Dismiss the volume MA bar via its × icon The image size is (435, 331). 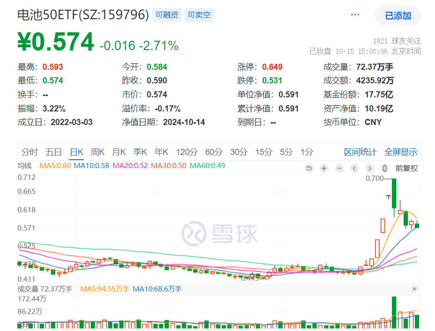pyautogui.click(x=413, y=289)
